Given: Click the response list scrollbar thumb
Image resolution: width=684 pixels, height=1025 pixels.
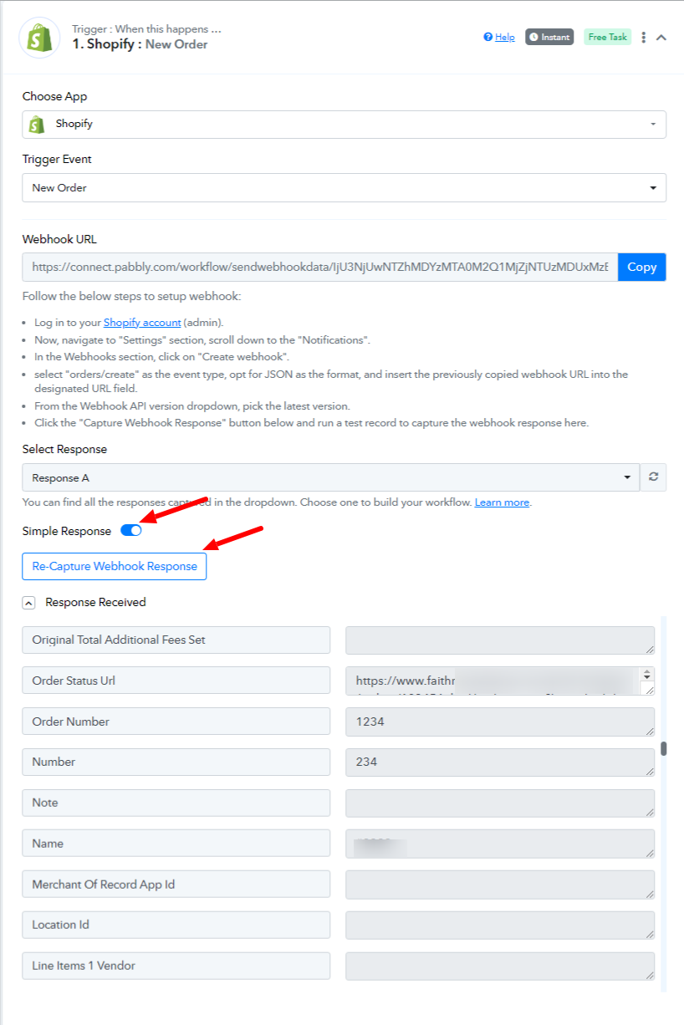Looking at the screenshot, I should click(664, 748).
